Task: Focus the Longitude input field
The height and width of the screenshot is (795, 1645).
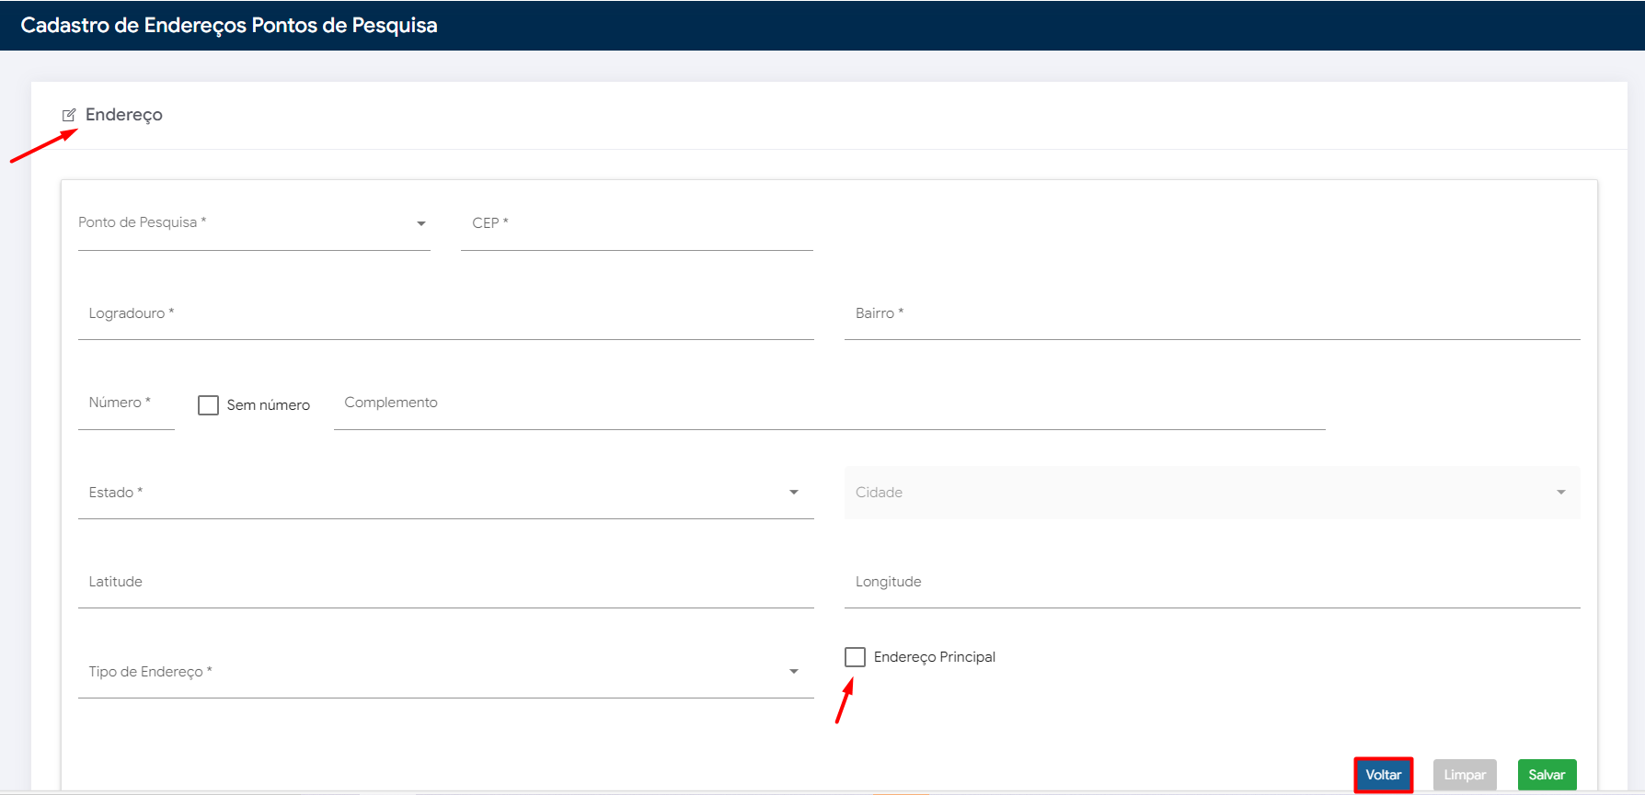Action: pos(1213,582)
